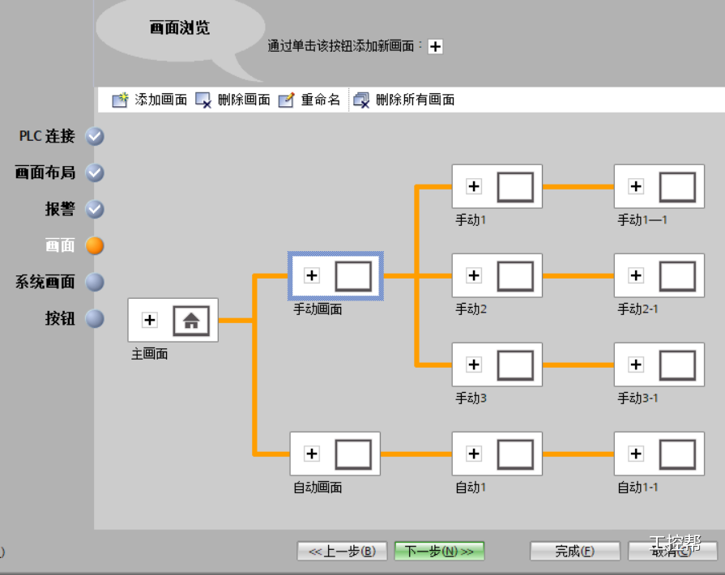Image resolution: width=725 pixels, height=575 pixels.
Task: Click the 重命名 (rename) toolbar button
Action: [x=309, y=100]
